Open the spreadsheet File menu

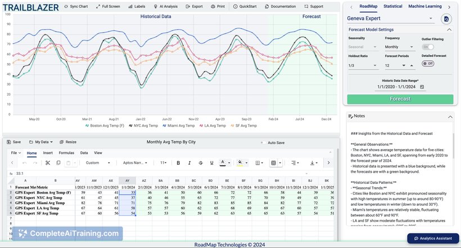[16, 153]
